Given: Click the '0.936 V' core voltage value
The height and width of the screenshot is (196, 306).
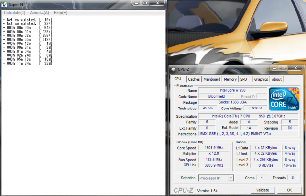Looking at the screenshot, I should pos(255,108).
